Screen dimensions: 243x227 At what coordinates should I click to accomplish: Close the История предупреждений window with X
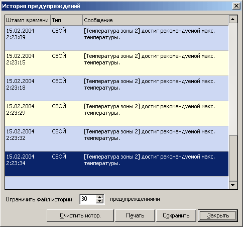click(236, 6)
